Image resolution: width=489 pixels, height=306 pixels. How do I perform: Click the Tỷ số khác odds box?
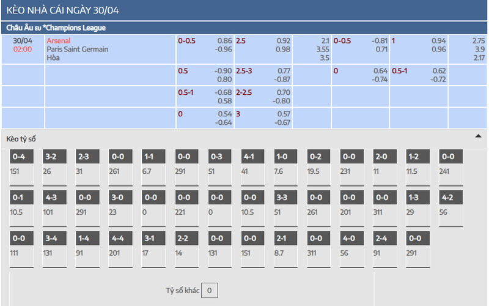tap(209, 290)
